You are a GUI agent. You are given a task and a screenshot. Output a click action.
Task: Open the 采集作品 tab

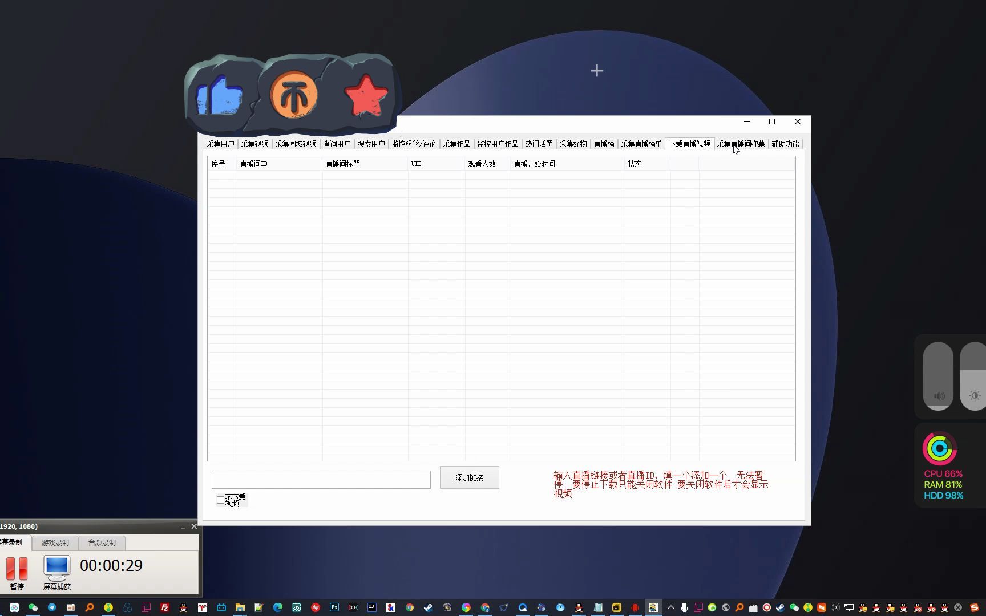pyautogui.click(x=456, y=144)
